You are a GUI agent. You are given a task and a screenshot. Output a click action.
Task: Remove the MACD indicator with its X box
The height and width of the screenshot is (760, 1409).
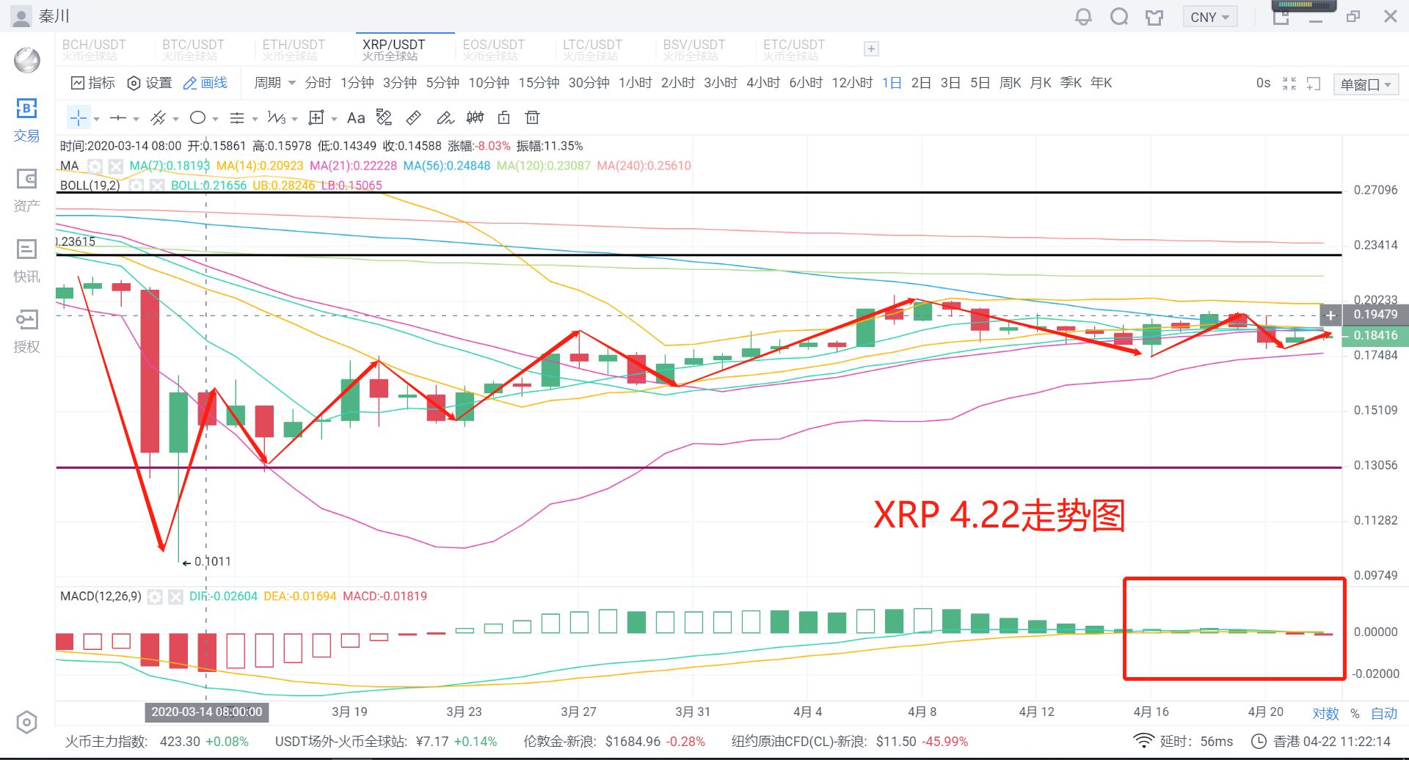coord(175,597)
